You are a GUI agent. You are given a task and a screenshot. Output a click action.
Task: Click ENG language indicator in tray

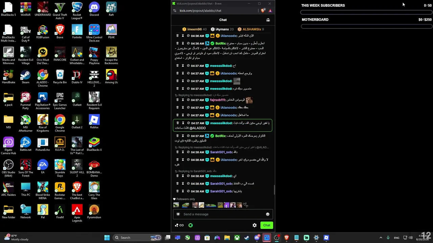coord(396,238)
